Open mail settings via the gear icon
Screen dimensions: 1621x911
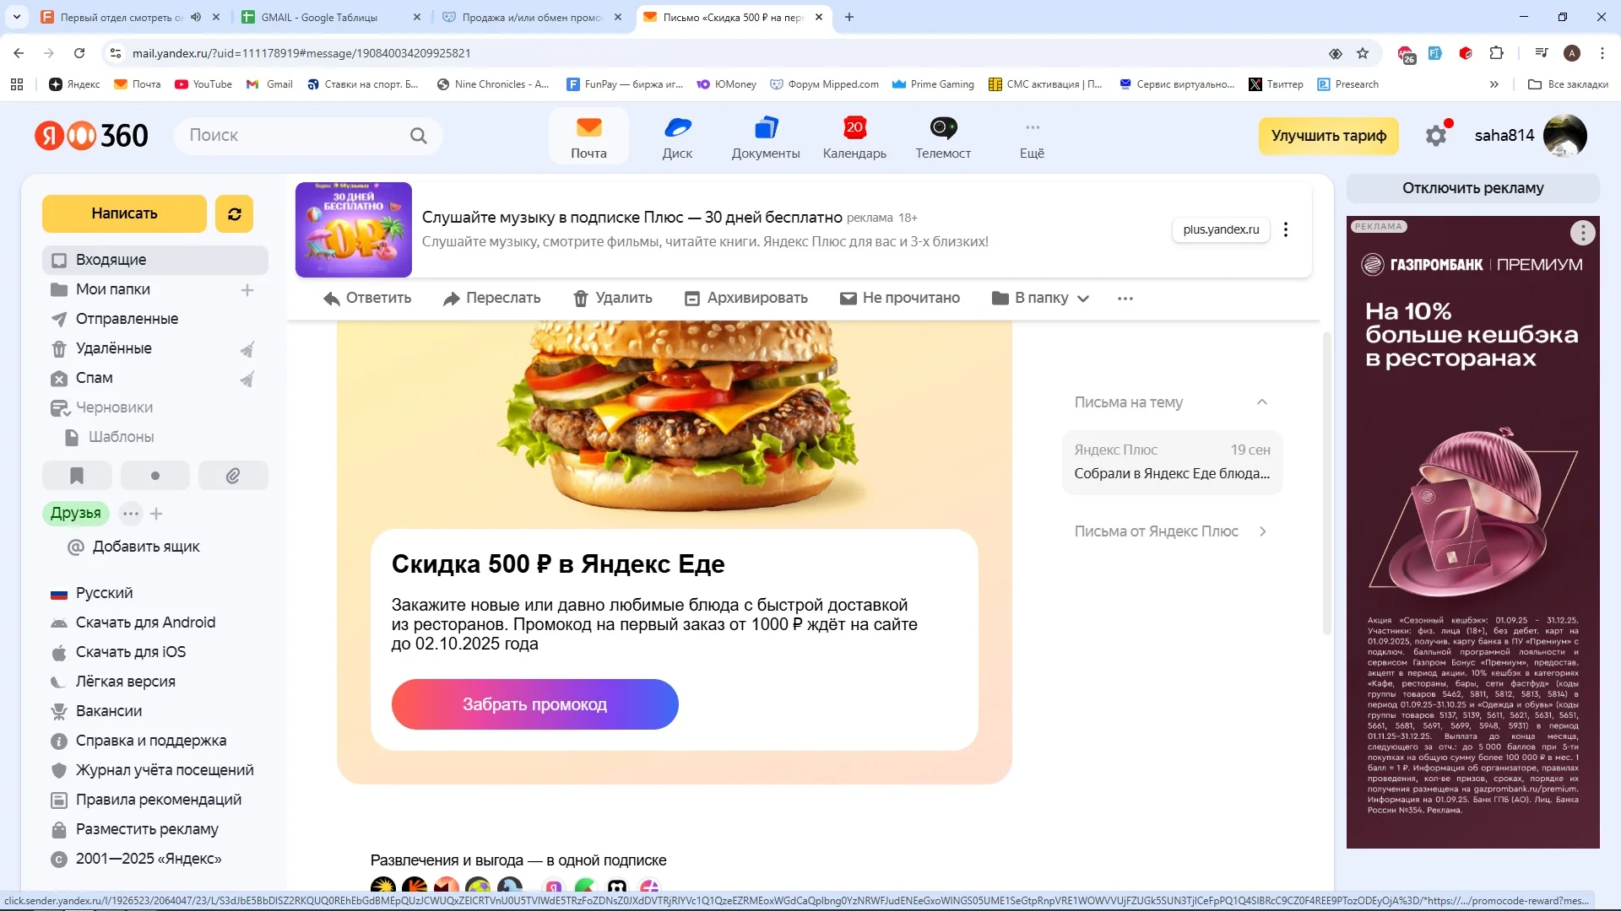[1436, 136]
